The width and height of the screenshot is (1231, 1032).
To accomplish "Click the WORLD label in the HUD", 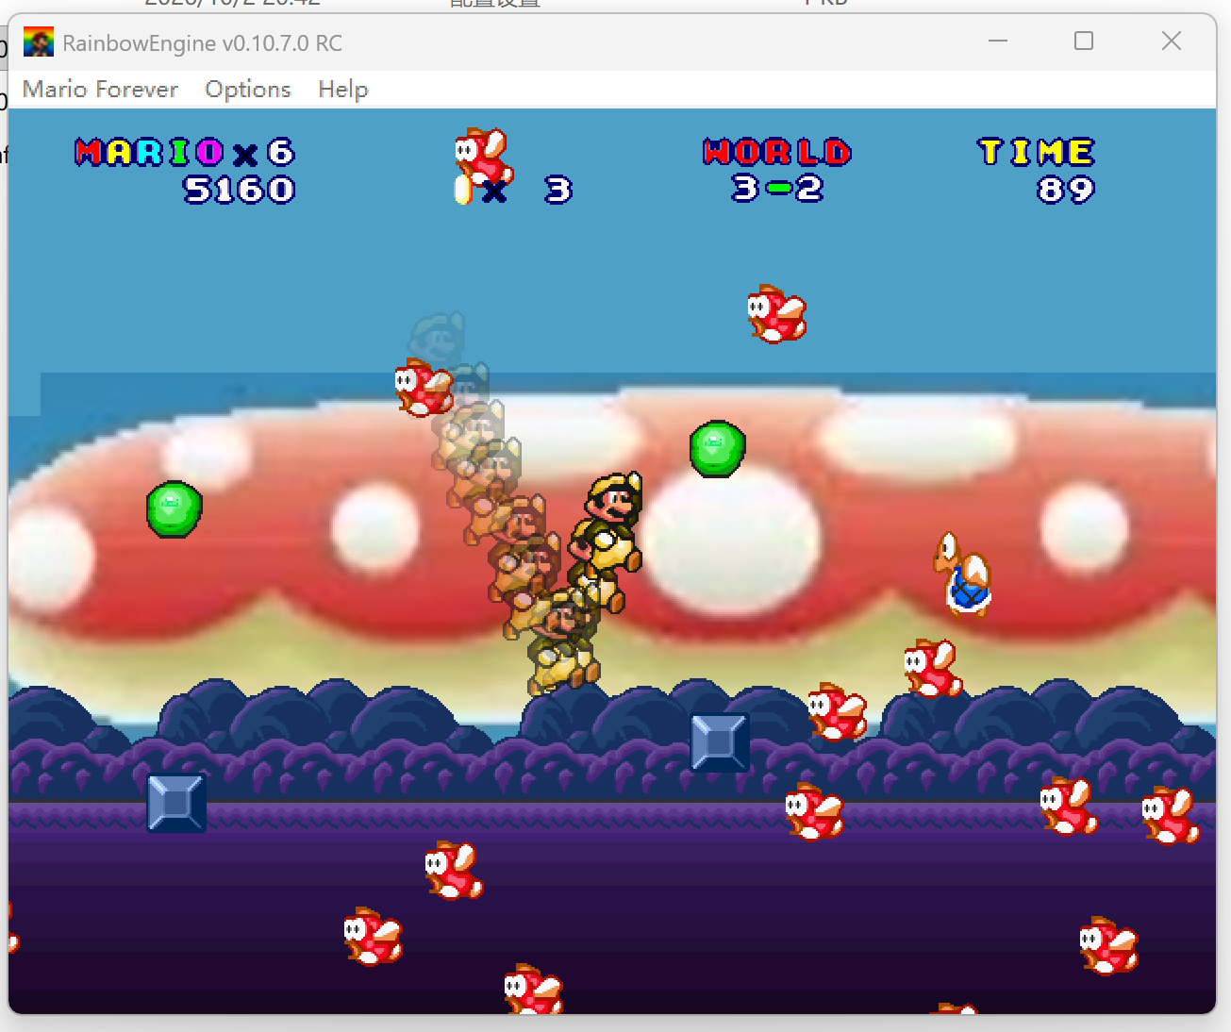I will pos(777,152).
